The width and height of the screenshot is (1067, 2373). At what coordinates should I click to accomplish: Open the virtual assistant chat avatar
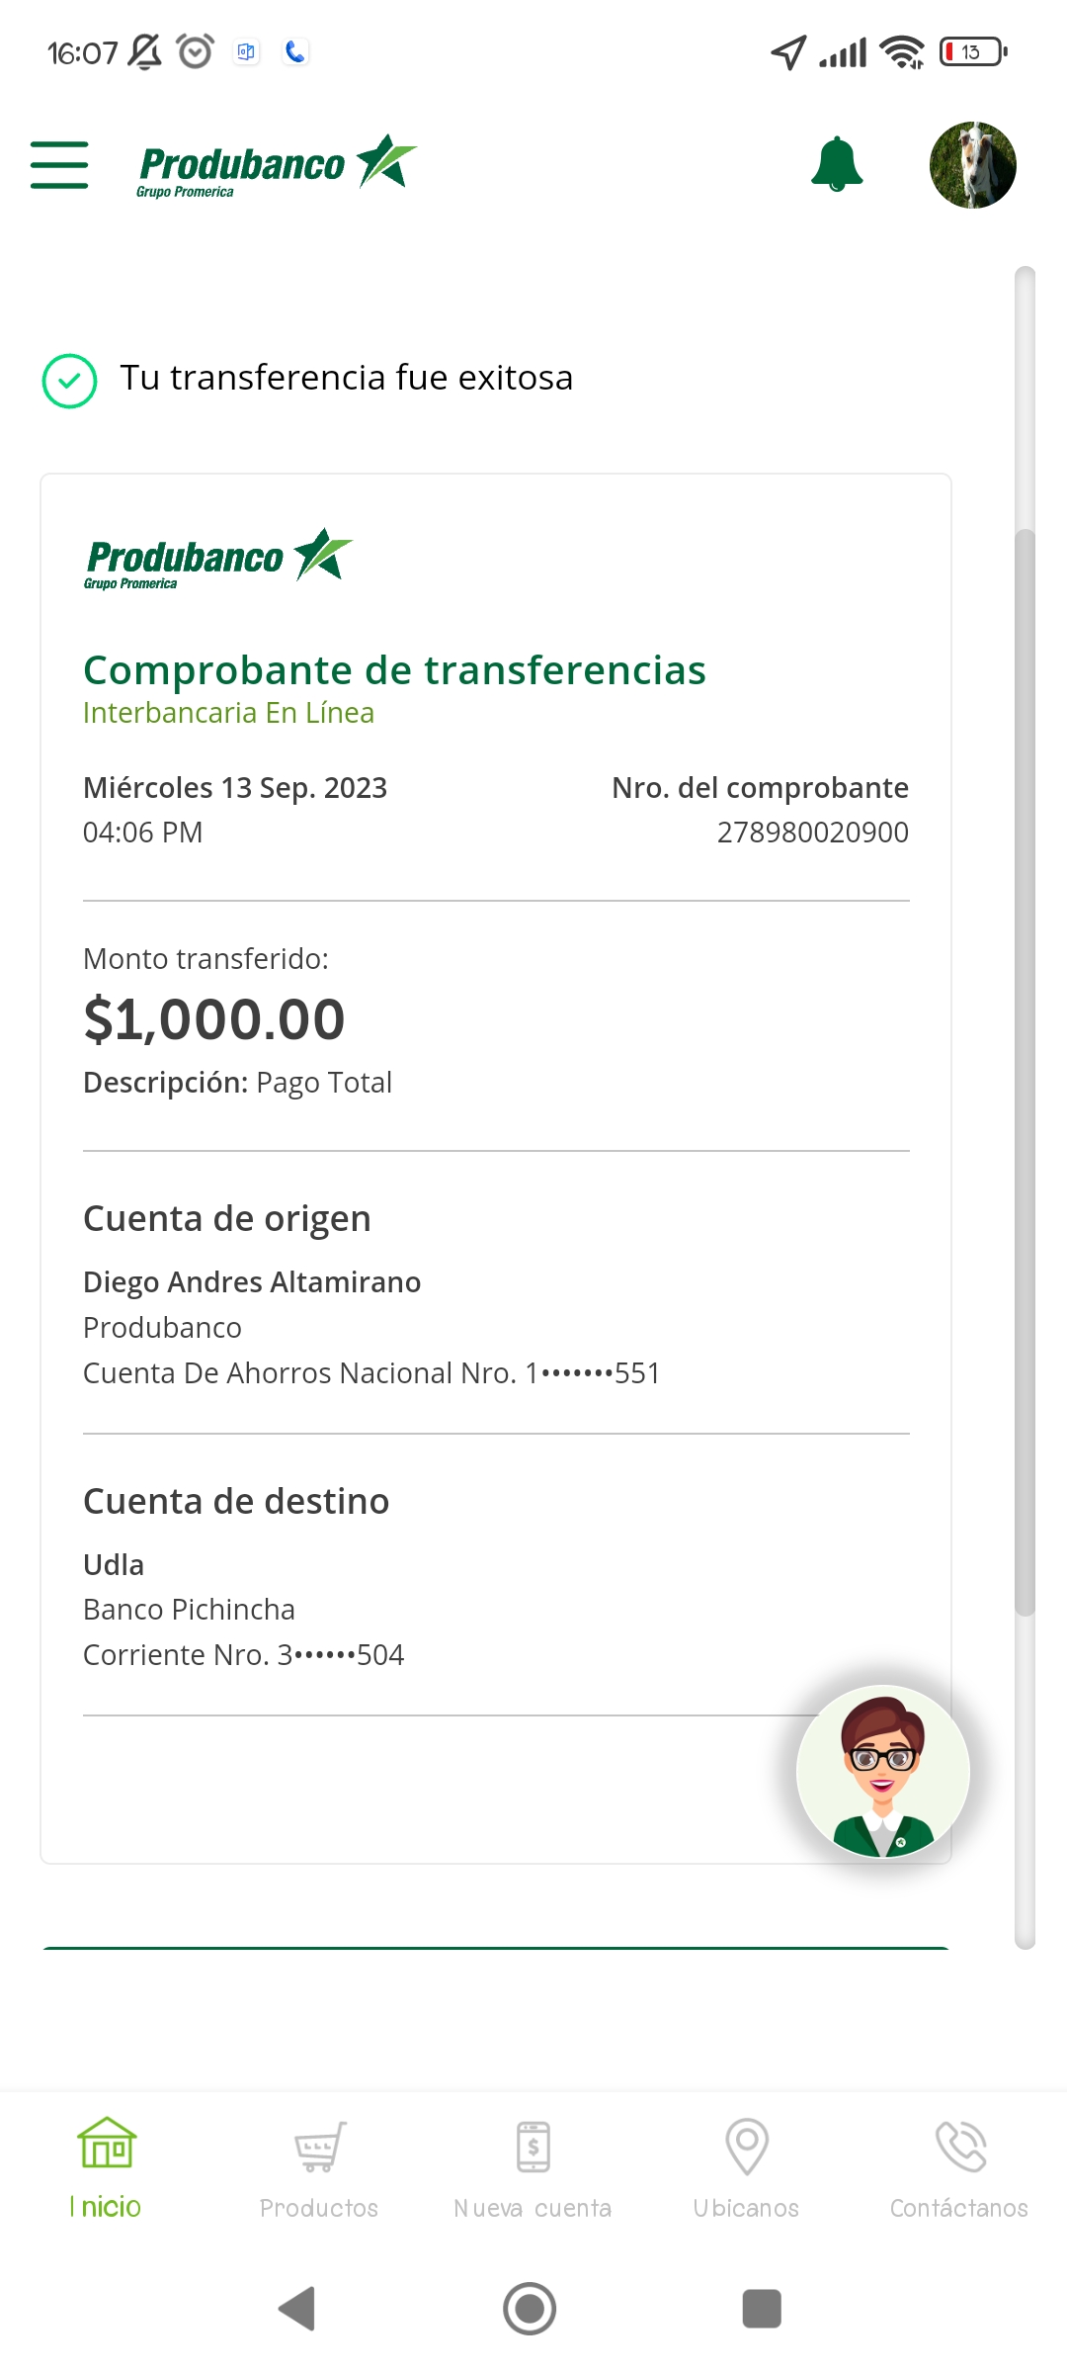coord(882,1771)
